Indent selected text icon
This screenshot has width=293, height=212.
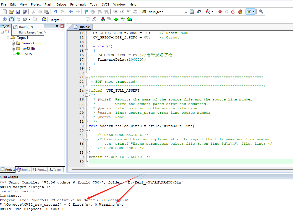[115, 12]
